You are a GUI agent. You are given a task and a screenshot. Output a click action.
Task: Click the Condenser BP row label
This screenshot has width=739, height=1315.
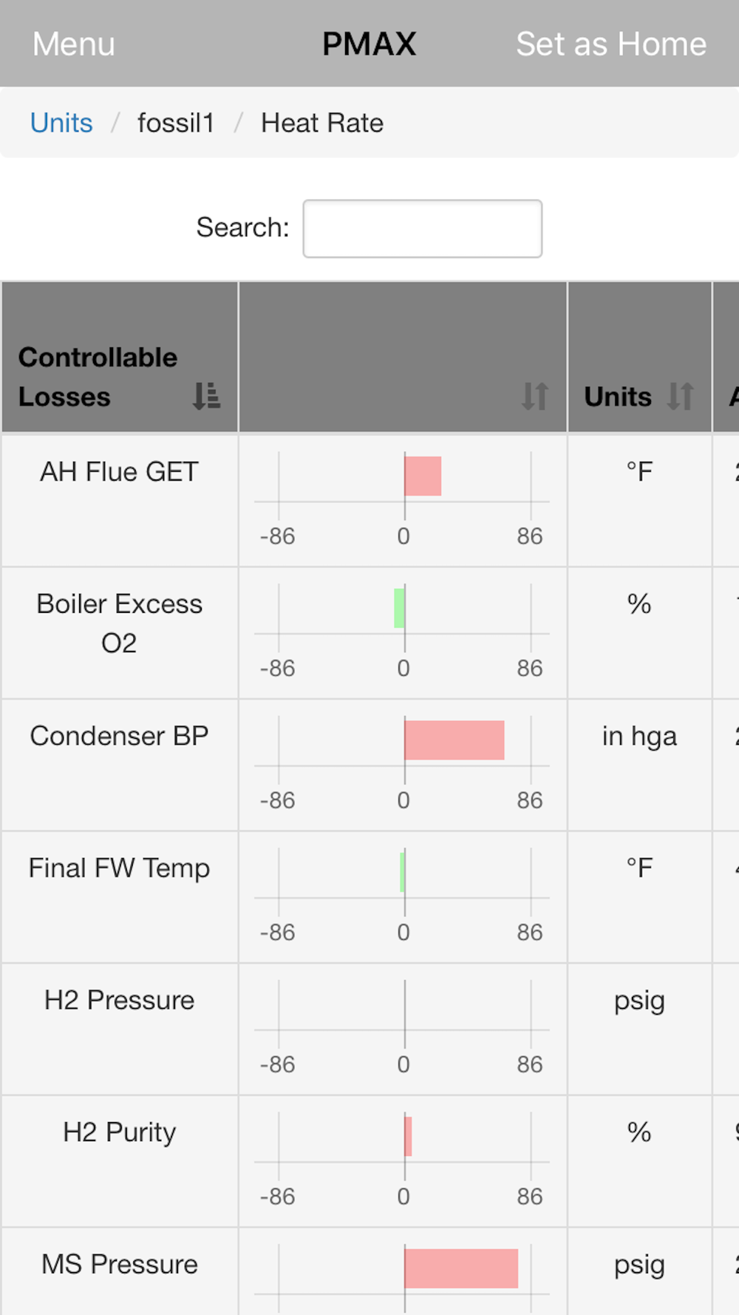(x=119, y=736)
